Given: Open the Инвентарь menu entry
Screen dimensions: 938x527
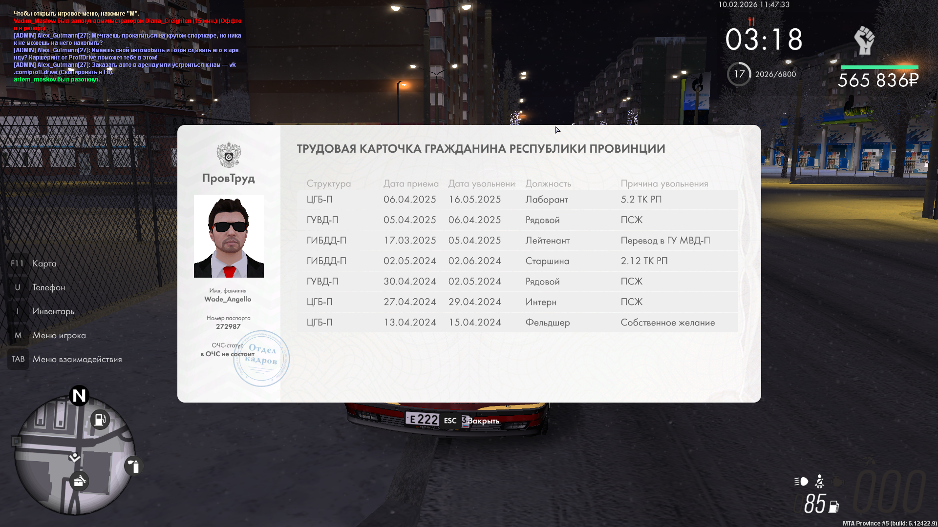Looking at the screenshot, I should click(x=53, y=311).
